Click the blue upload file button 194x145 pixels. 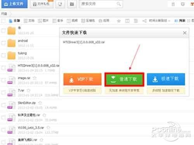coord(14,4)
